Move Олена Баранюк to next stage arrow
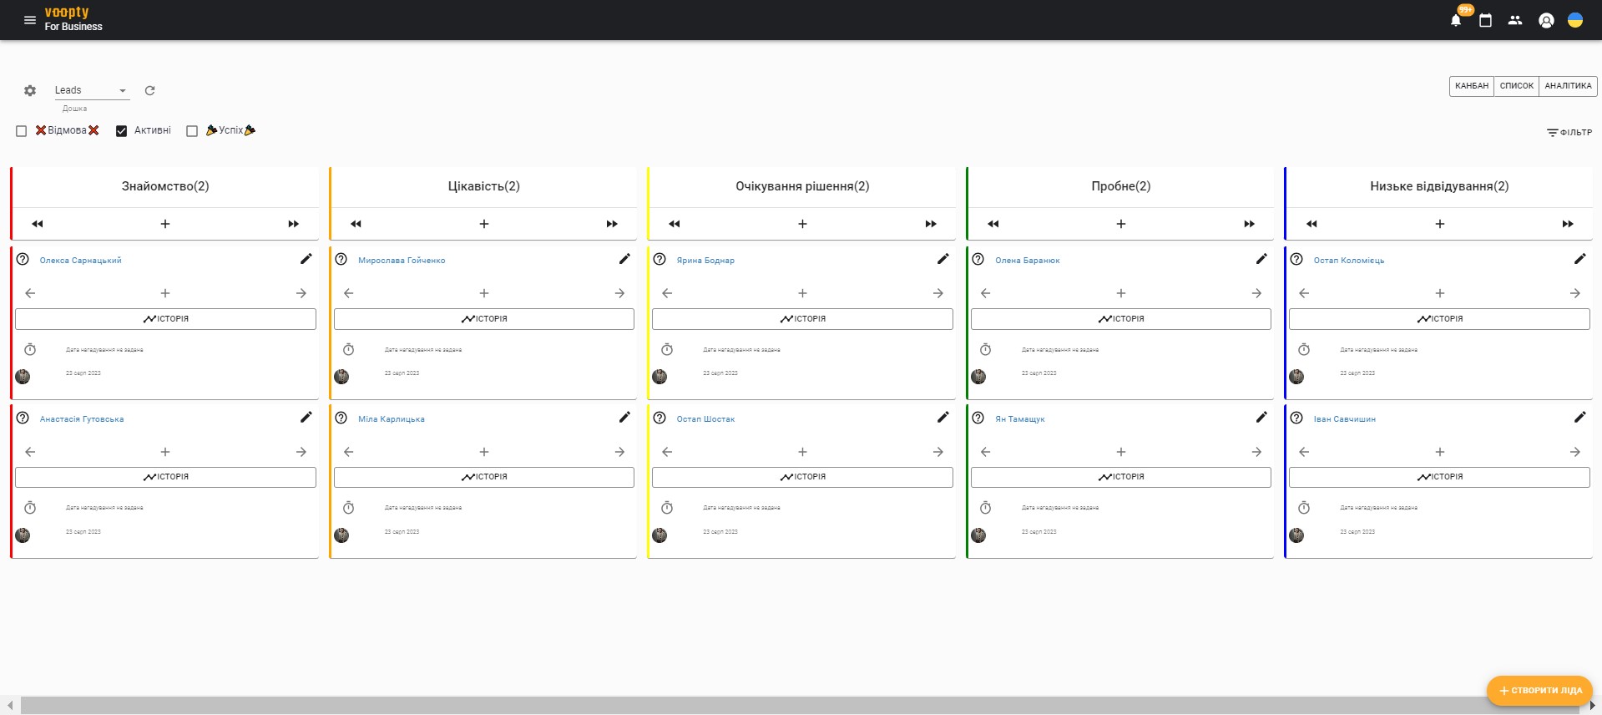This screenshot has height=715, width=1602. coord(1256,293)
